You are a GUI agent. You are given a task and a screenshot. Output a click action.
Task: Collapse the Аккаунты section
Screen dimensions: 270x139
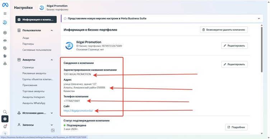52,60
